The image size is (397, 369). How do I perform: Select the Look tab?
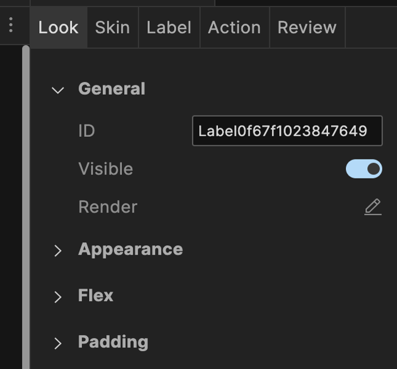[58, 27]
